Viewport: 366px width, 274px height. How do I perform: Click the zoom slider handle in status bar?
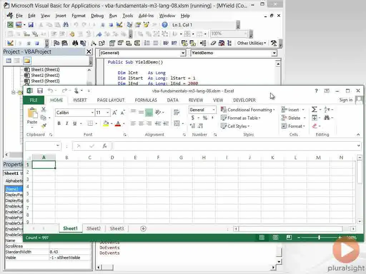tap(319, 237)
